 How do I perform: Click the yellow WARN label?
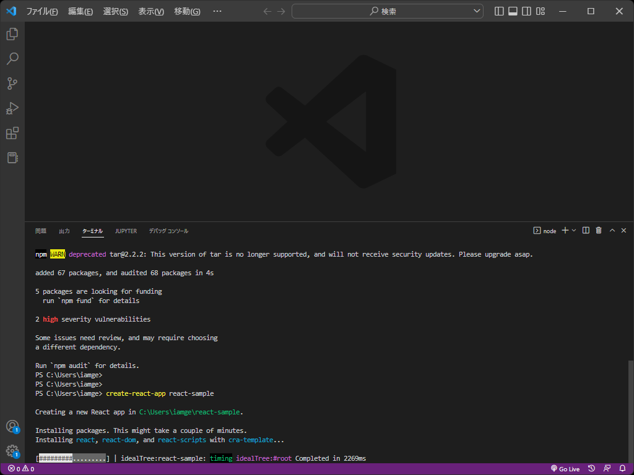58,254
